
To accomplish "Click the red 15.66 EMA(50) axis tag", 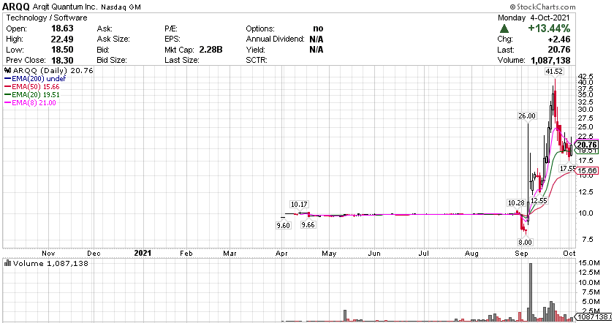I will [x=588, y=171].
